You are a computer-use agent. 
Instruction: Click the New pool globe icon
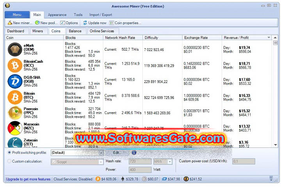(37, 23)
